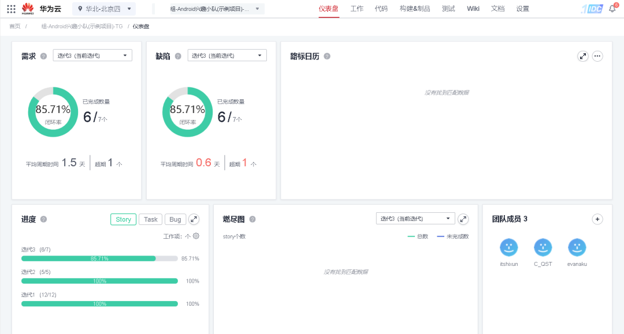The image size is (624, 334).
Task: Click 需求 average cycle time 1.5 value
Action: [x=69, y=163]
